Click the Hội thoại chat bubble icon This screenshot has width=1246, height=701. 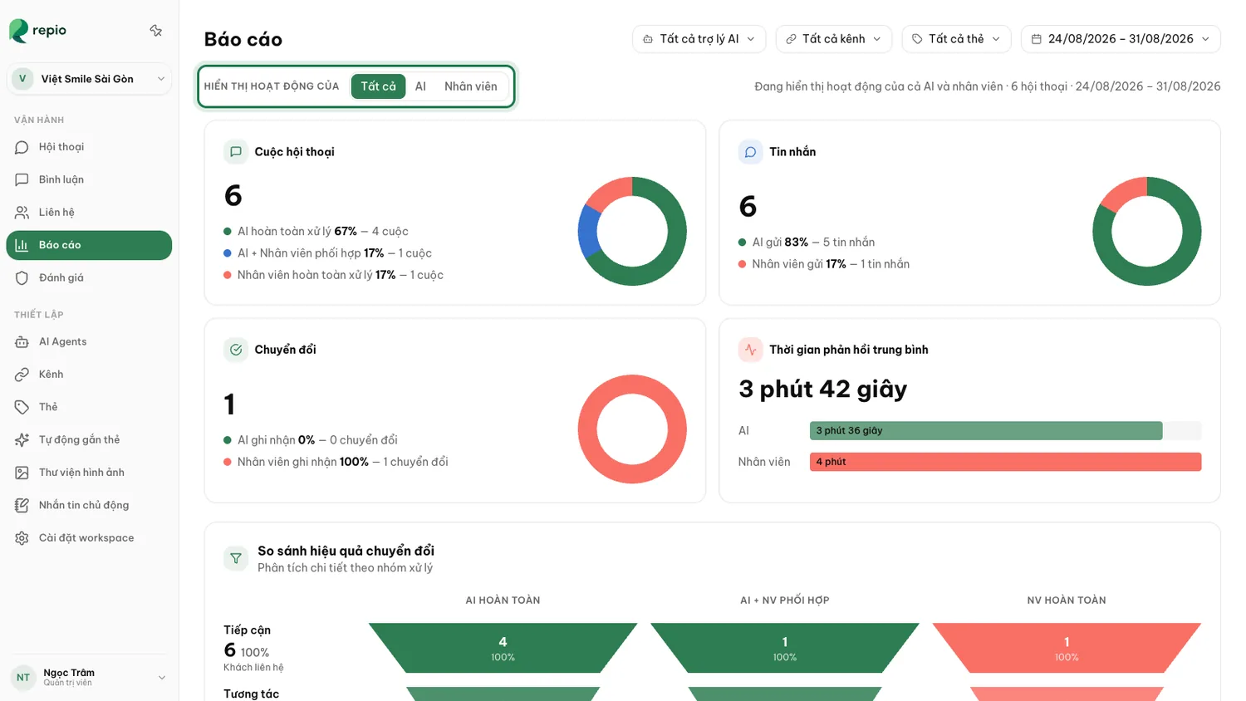coord(22,147)
